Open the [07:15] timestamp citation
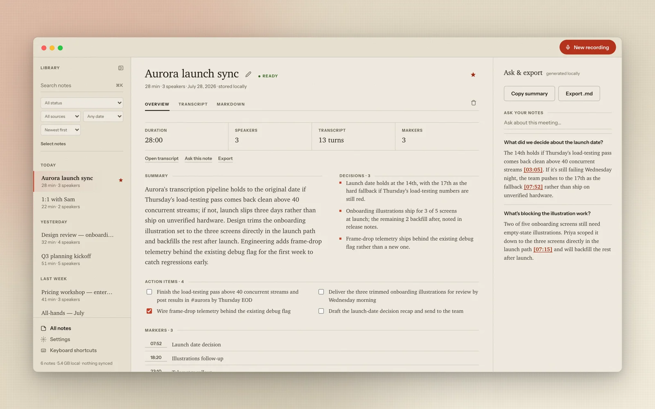This screenshot has height=409, width=655. pyautogui.click(x=543, y=249)
